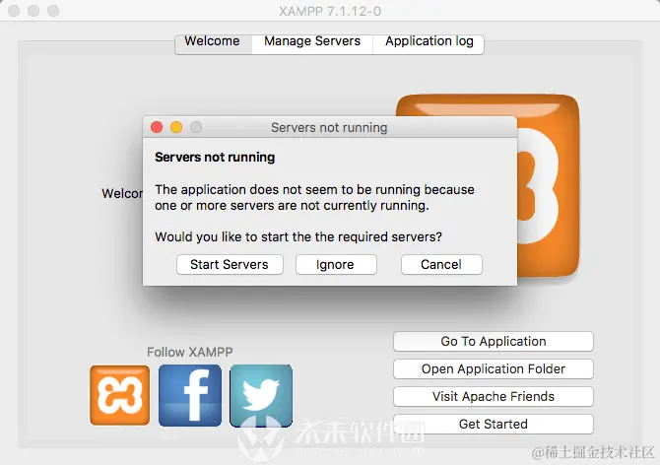Visit Apache Friends website button
660x465 pixels.
494,396
